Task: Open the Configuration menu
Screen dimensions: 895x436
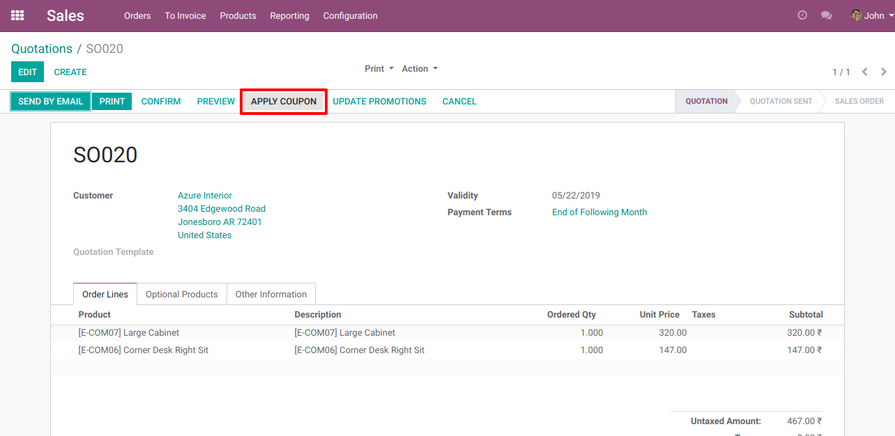Action: (350, 15)
